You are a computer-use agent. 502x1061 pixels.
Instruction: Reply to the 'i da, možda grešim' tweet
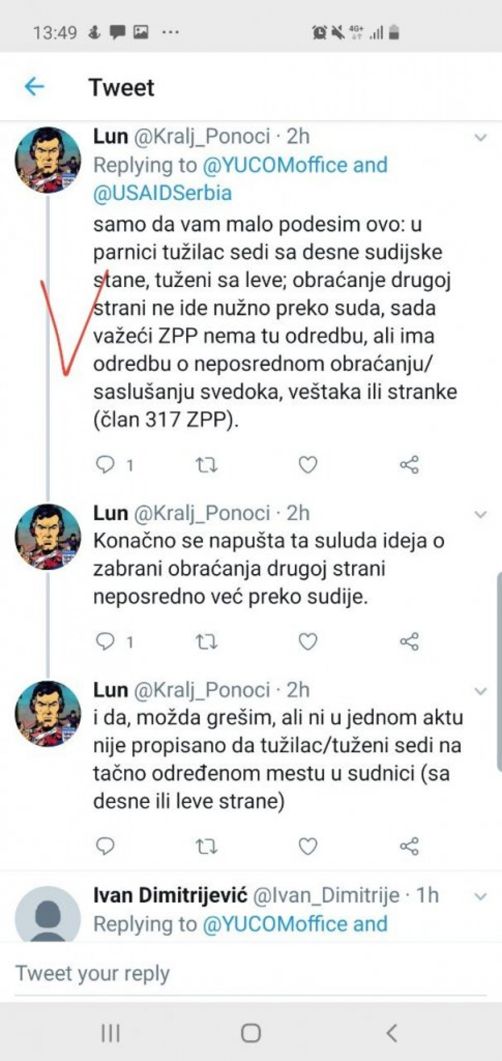tap(105, 846)
